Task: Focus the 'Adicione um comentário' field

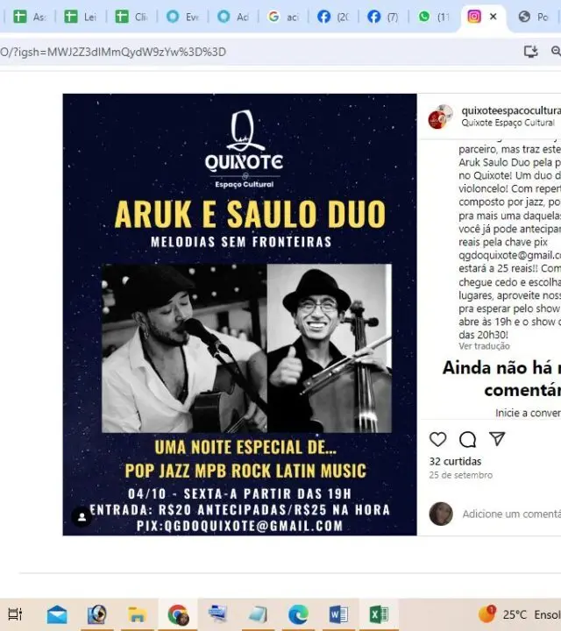Action: [x=512, y=514]
